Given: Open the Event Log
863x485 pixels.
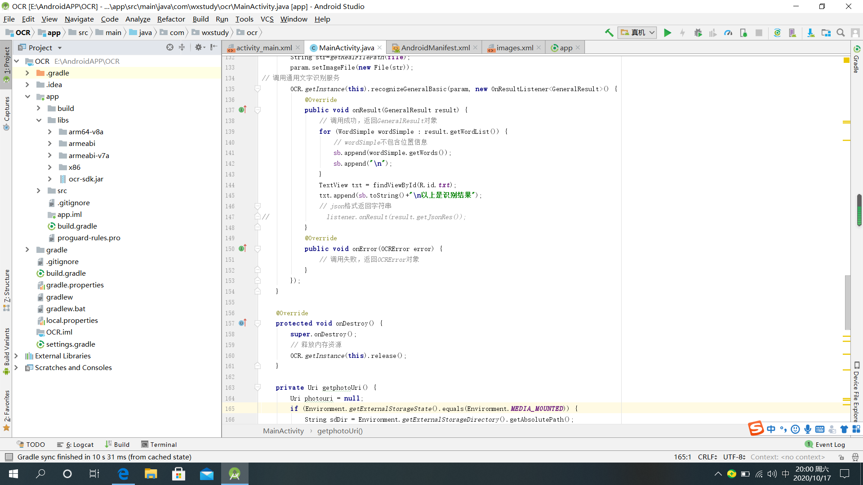Looking at the screenshot, I should [x=825, y=445].
